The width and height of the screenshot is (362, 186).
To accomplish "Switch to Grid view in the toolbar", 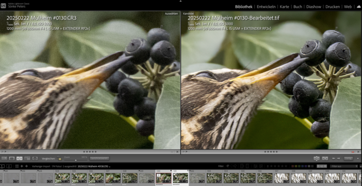I will [x=4, y=158].
